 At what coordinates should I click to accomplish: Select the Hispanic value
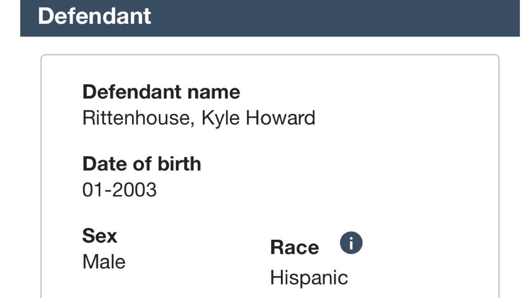click(309, 278)
